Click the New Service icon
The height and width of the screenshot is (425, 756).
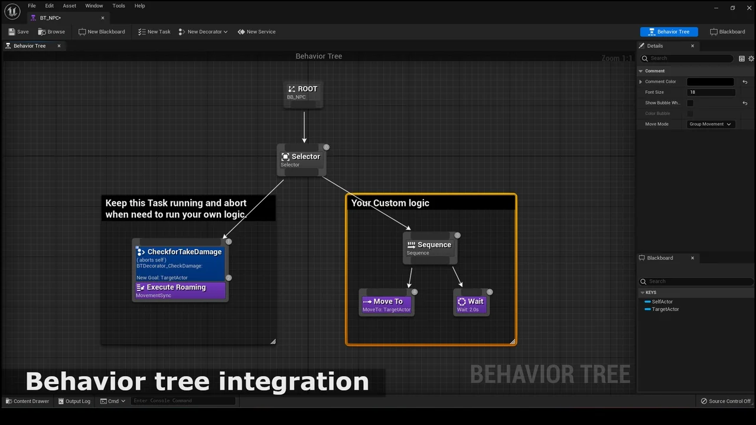point(242,32)
